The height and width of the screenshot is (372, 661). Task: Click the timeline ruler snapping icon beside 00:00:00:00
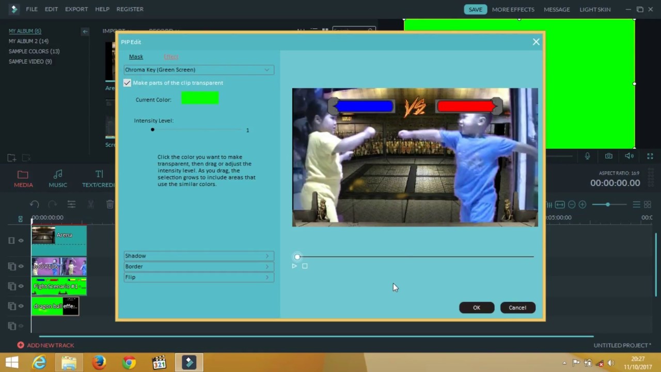[20, 219]
